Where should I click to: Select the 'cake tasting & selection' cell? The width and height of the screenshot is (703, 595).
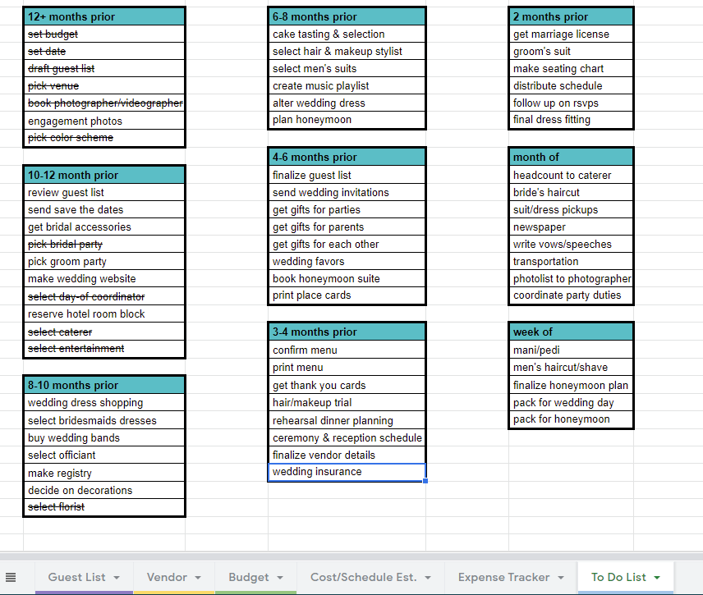pos(347,34)
